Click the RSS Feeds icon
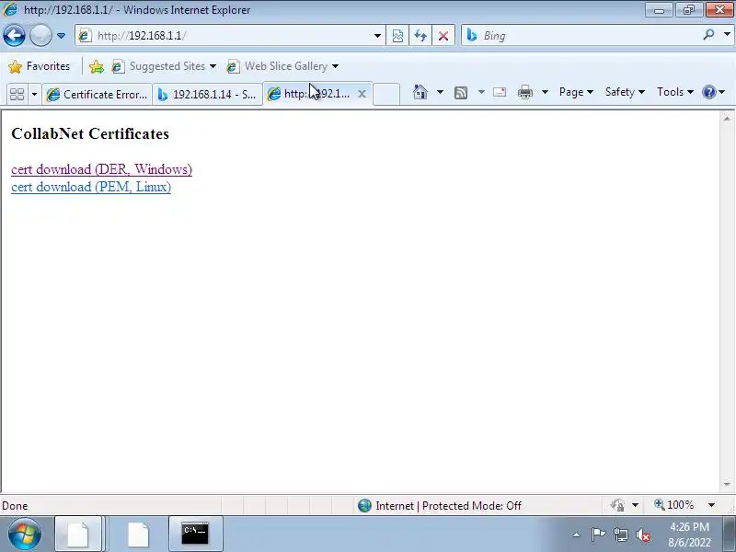736x552 pixels. 461,93
